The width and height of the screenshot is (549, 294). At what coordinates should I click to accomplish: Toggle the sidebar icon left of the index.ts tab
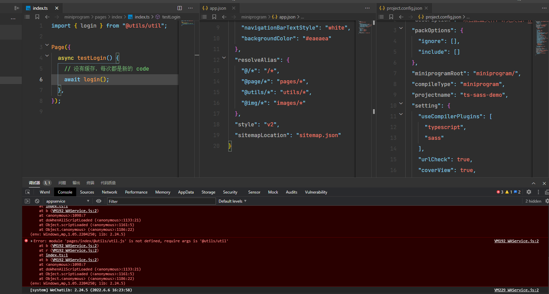[x=16, y=8]
